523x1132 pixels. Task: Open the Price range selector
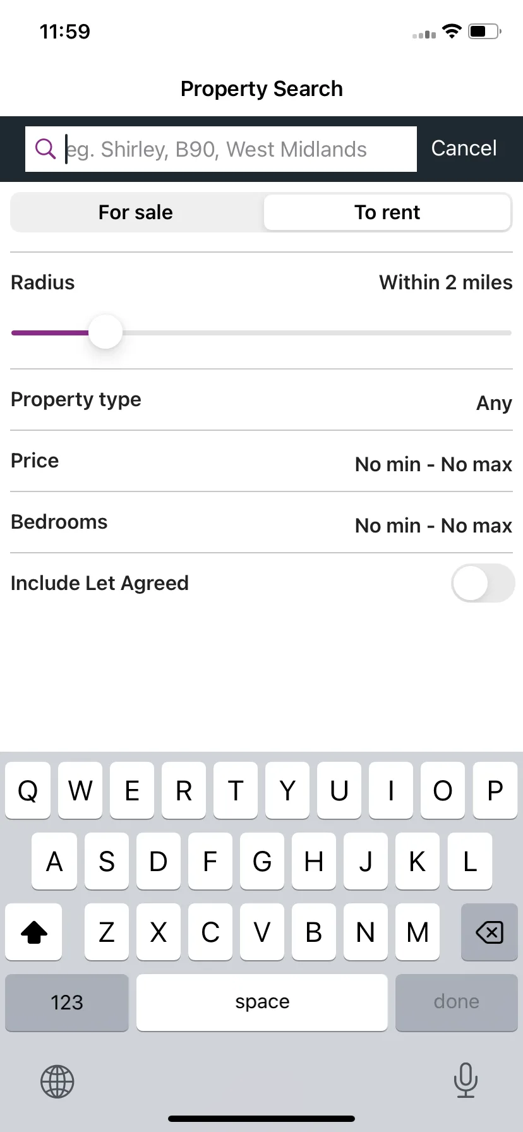point(261,461)
